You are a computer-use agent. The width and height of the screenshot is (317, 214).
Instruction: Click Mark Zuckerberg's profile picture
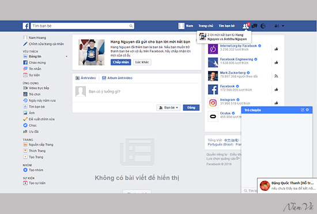coord(213,76)
